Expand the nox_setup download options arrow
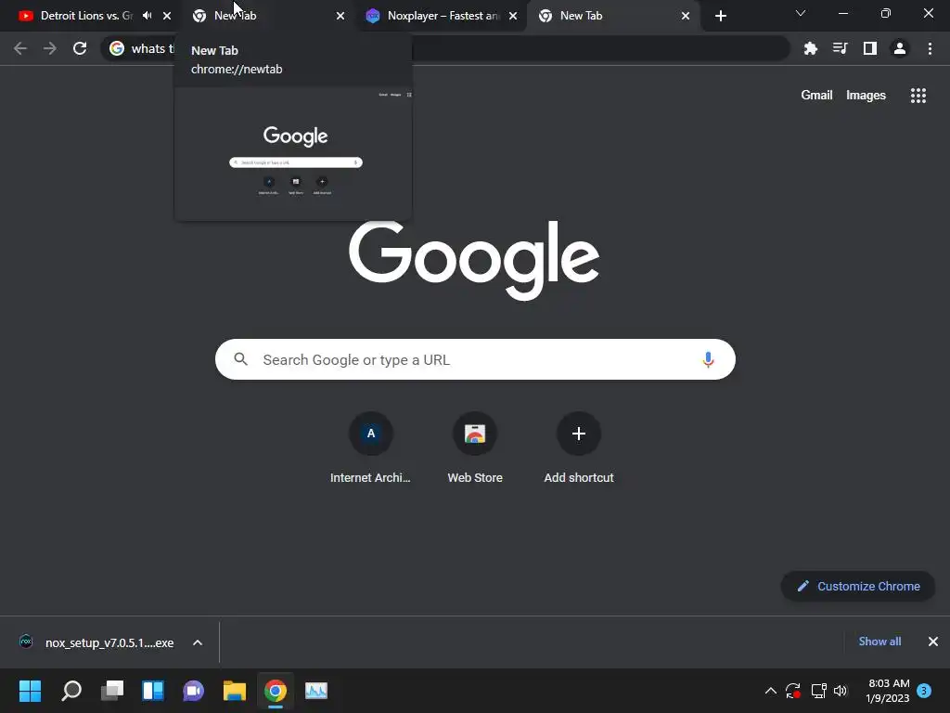This screenshot has height=713, width=950. pyautogui.click(x=198, y=642)
